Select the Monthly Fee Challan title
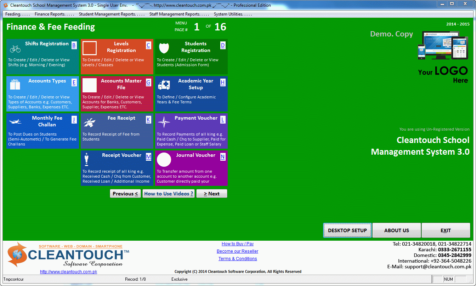476x286 pixels. [47, 121]
